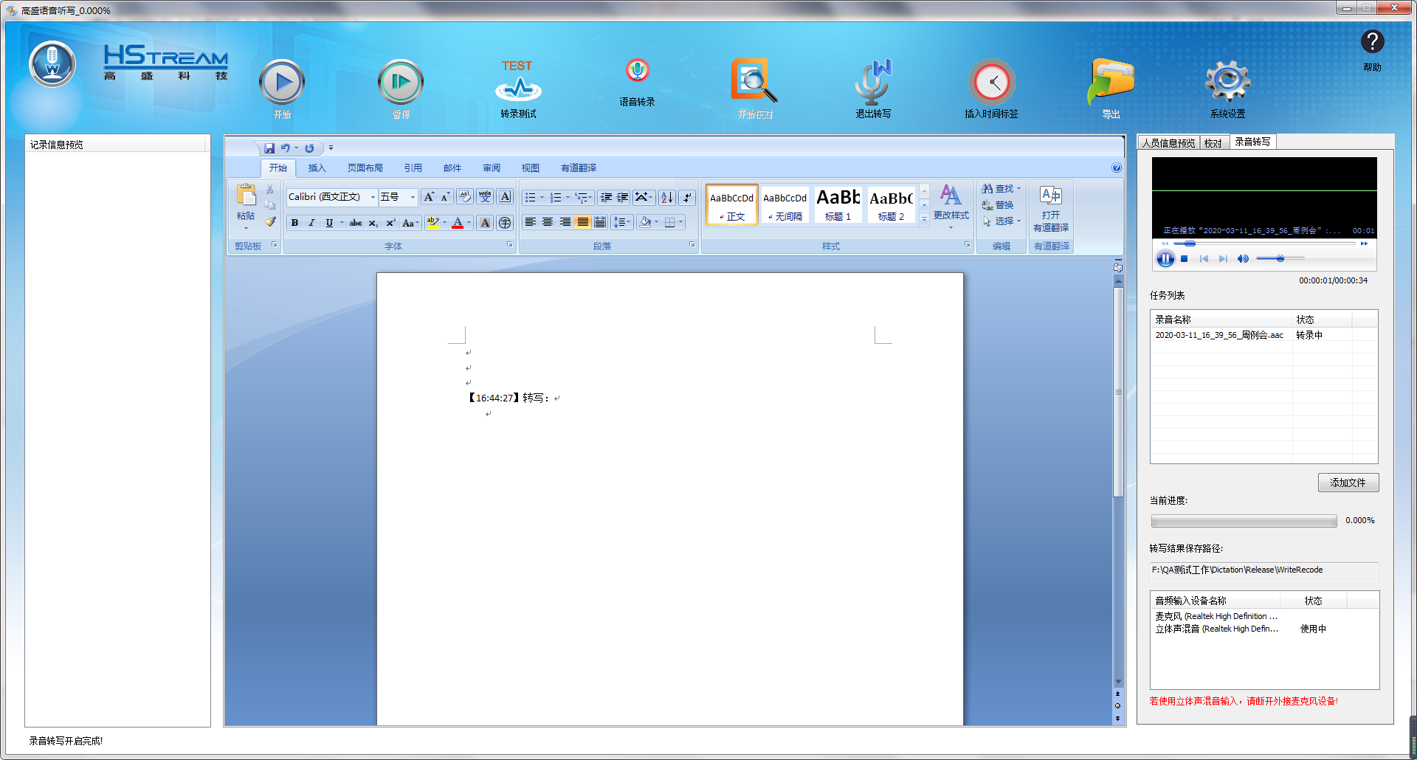Image resolution: width=1417 pixels, height=760 pixels.
Task: Decrease paragraph indent
Action: (606, 198)
